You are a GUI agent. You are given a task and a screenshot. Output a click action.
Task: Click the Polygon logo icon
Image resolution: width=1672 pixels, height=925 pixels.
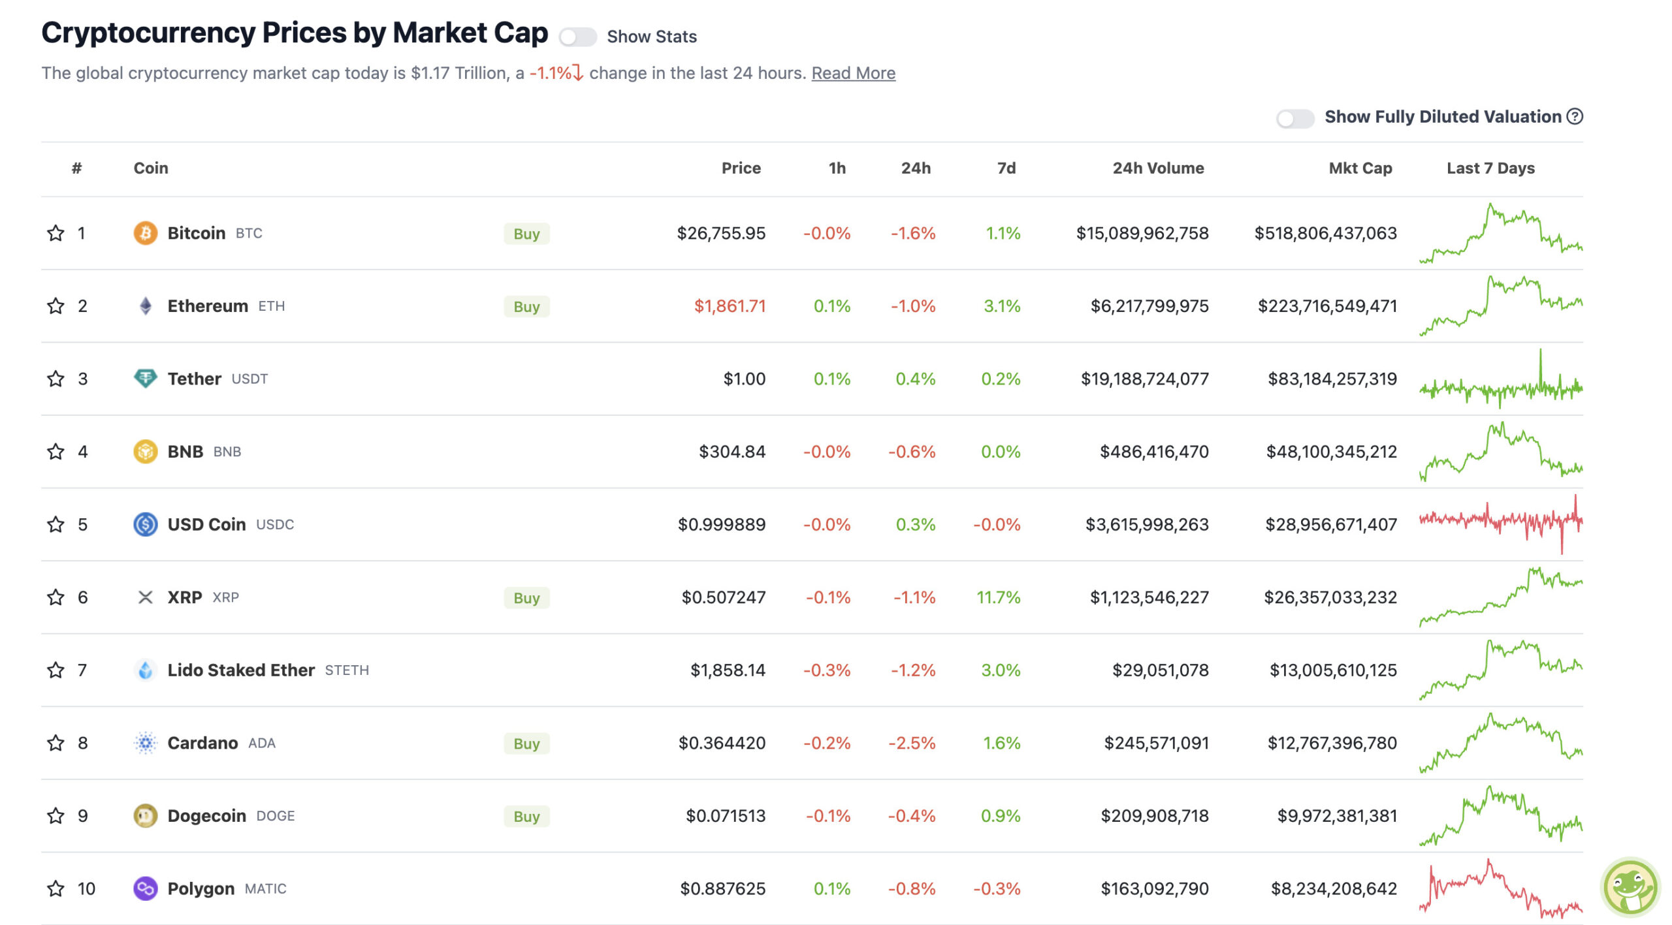click(x=146, y=888)
